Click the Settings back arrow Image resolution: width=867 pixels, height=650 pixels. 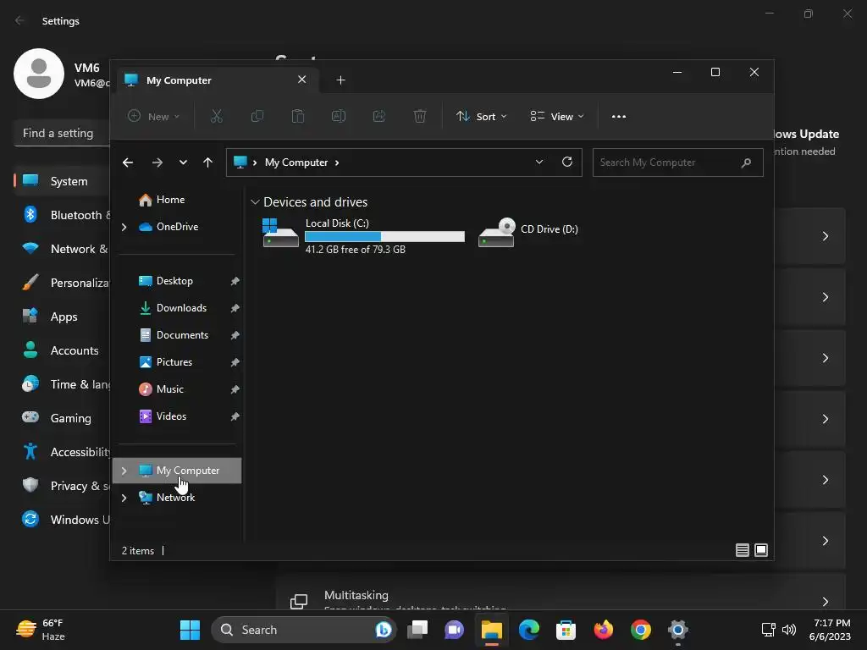[20, 20]
